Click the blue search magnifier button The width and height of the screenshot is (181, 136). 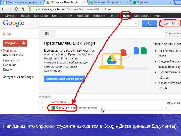(149, 23)
